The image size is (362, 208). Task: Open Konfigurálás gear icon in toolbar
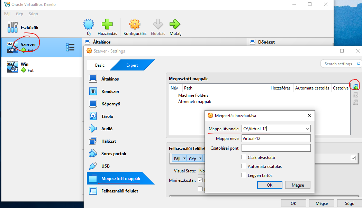click(x=135, y=24)
